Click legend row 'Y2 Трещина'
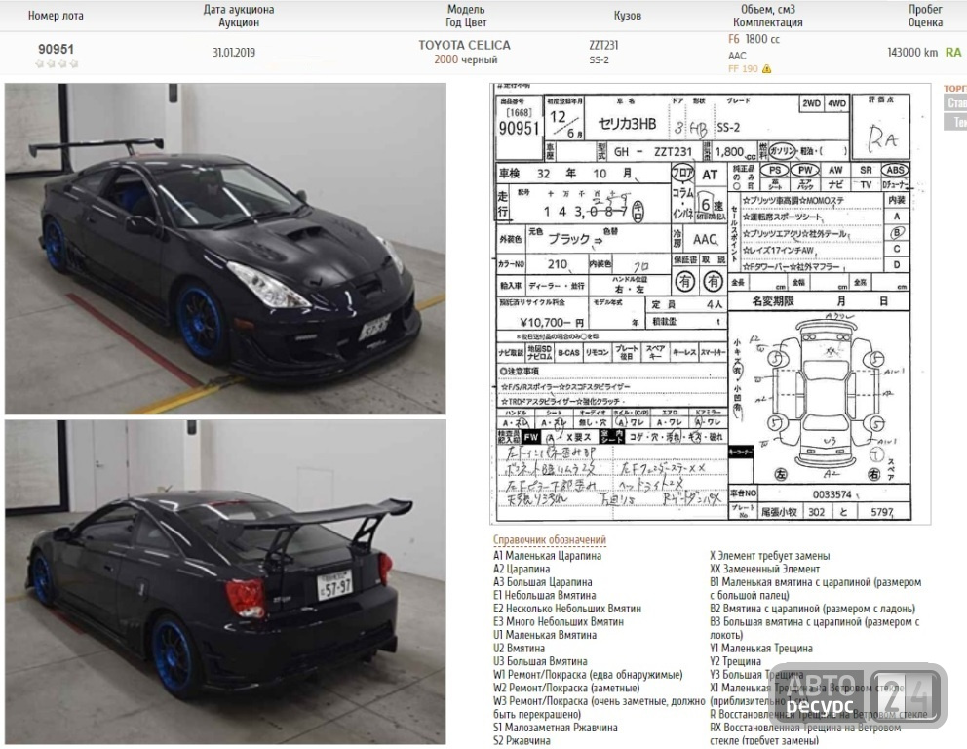This screenshot has height=749, width=967. point(735,661)
